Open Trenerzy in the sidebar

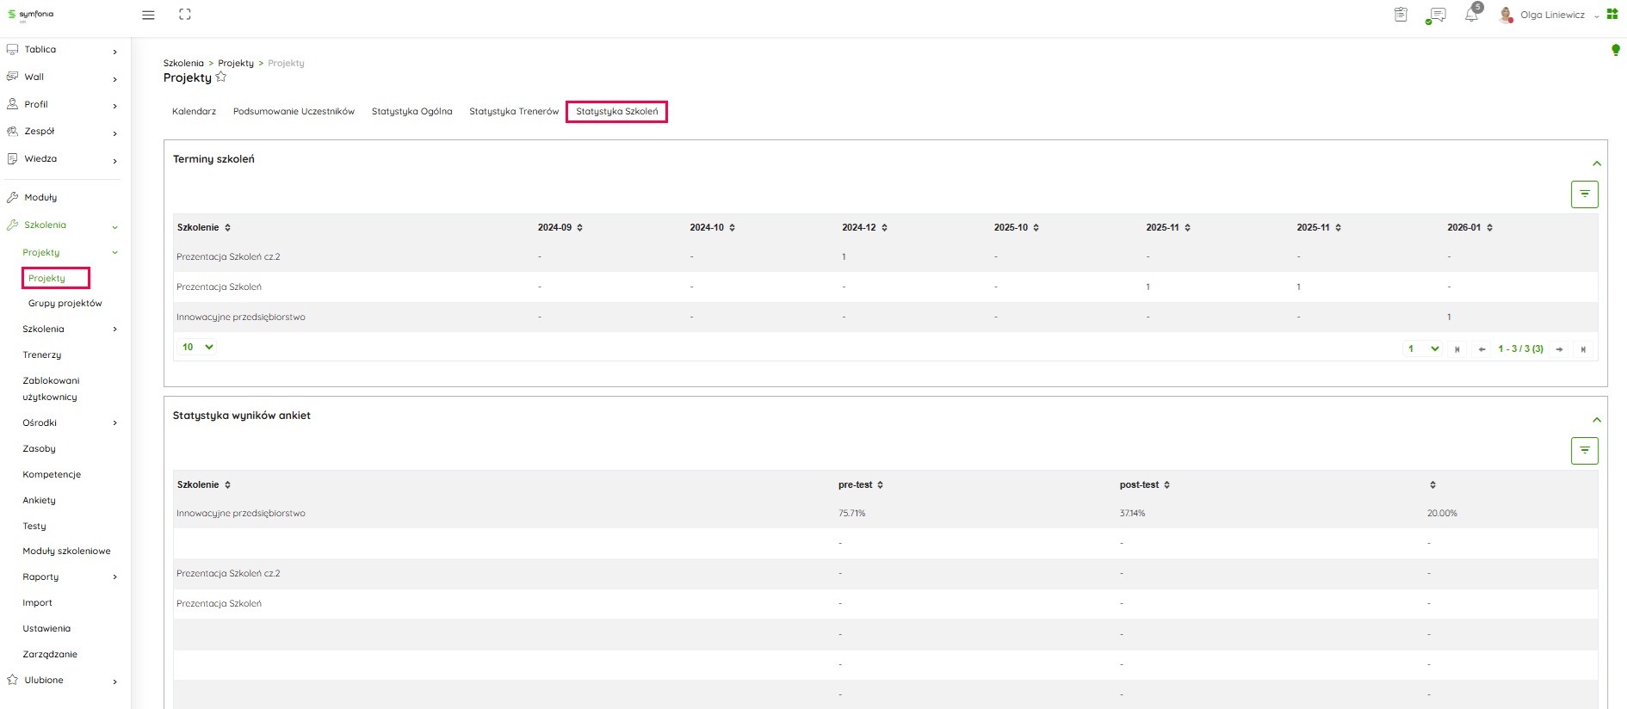pos(42,355)
